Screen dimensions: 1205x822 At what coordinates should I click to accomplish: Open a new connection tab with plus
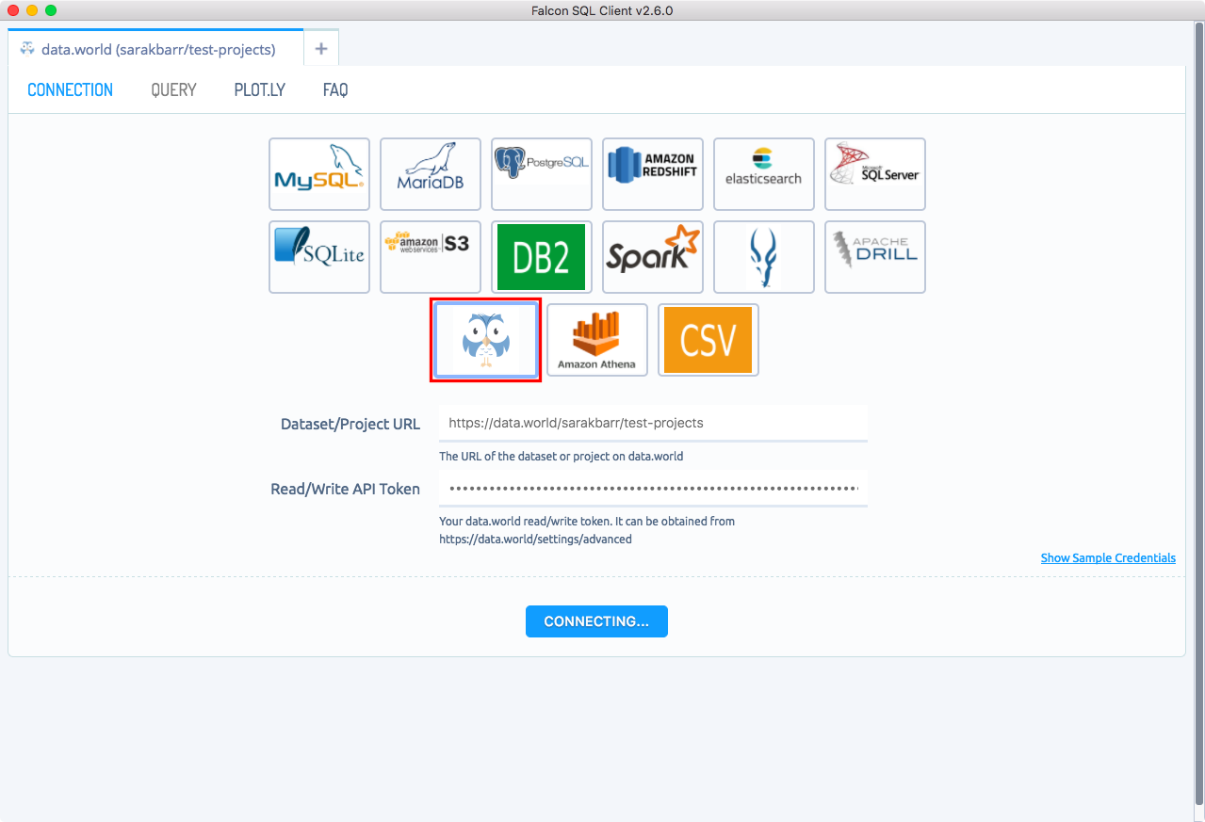pyautogui.click(x=321, y=49)
